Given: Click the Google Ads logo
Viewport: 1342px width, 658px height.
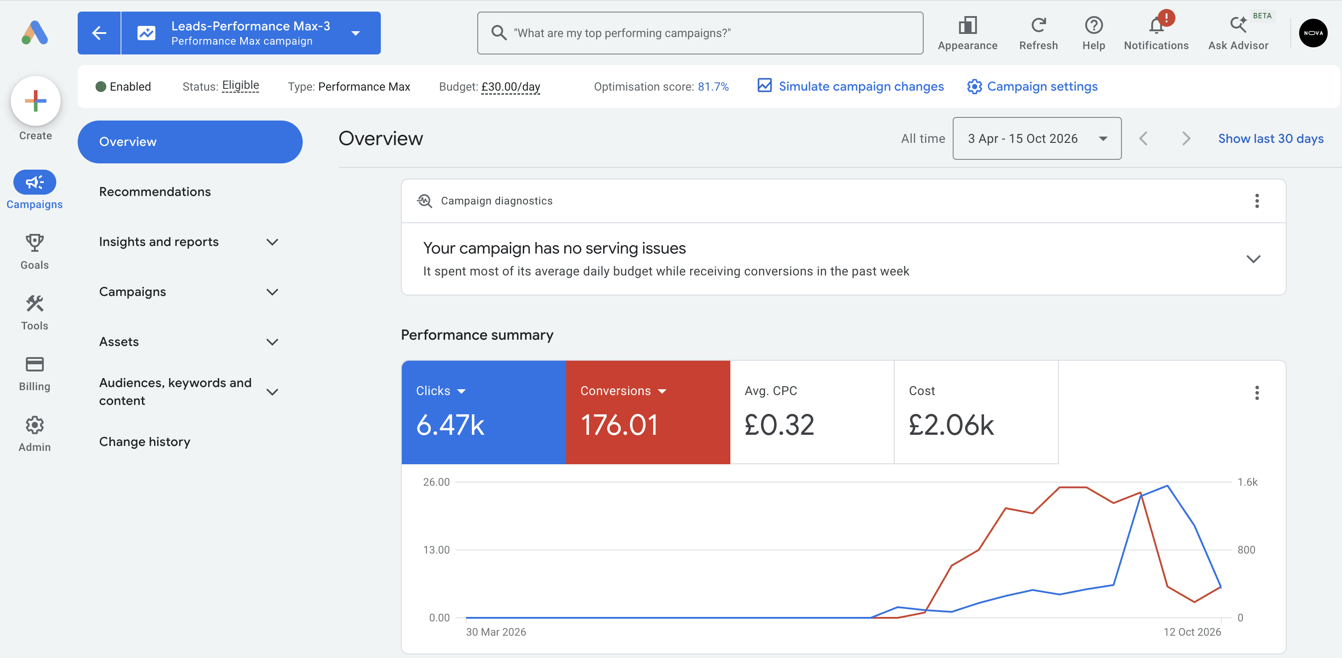Looking at the screenshot, I should click(x=35, y=33).
